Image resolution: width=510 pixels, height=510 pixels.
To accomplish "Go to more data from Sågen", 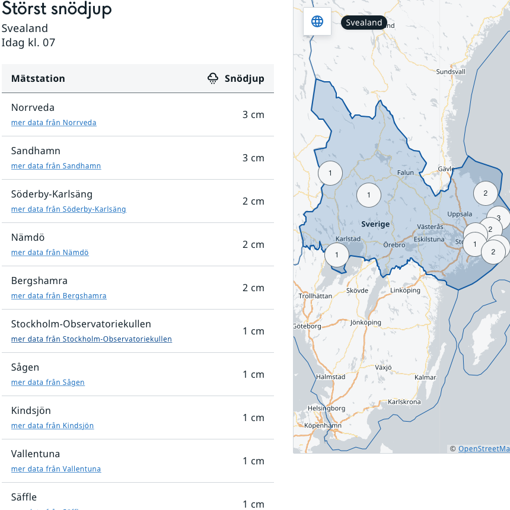I will [47, 383].
